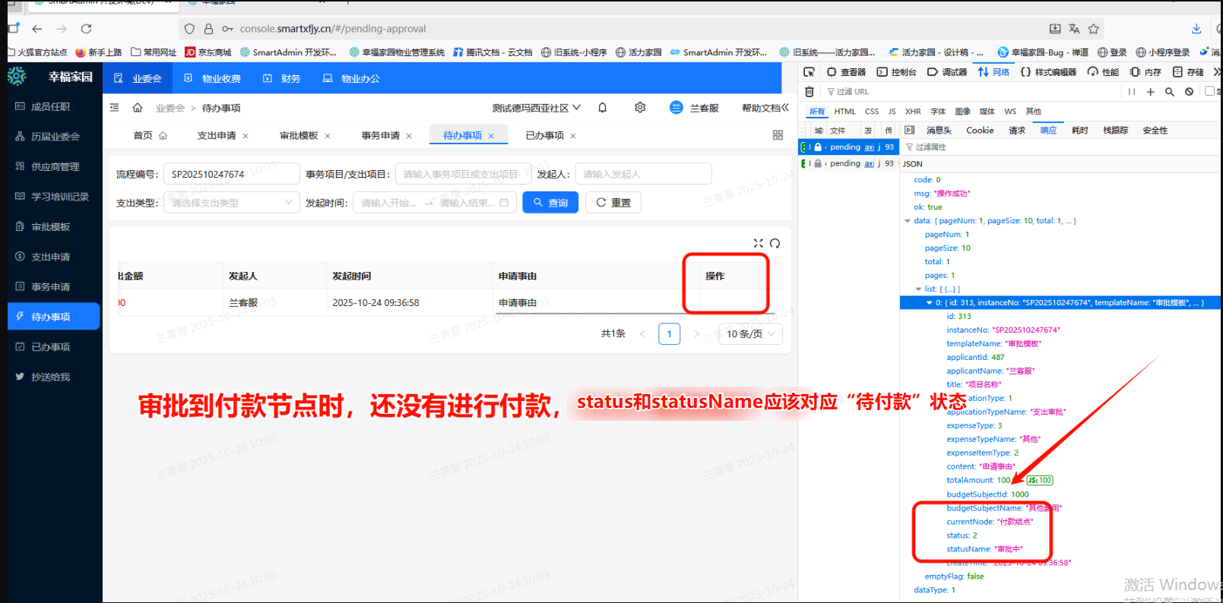
Task: Click the 业委会 breadcrumb link
Action: [x=170, y=108]
